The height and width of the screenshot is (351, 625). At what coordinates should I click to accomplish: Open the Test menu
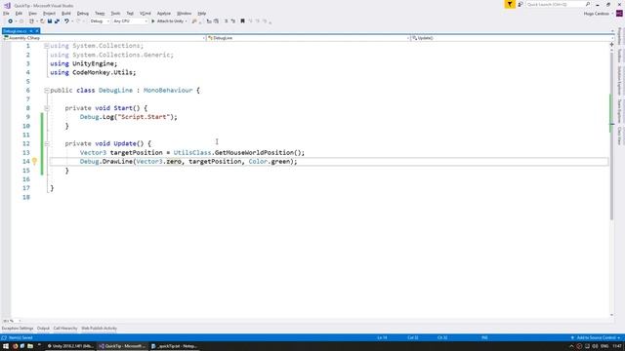pos(130,14)
